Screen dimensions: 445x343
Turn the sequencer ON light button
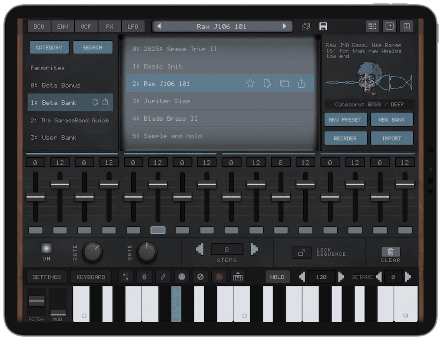[46, 249]
